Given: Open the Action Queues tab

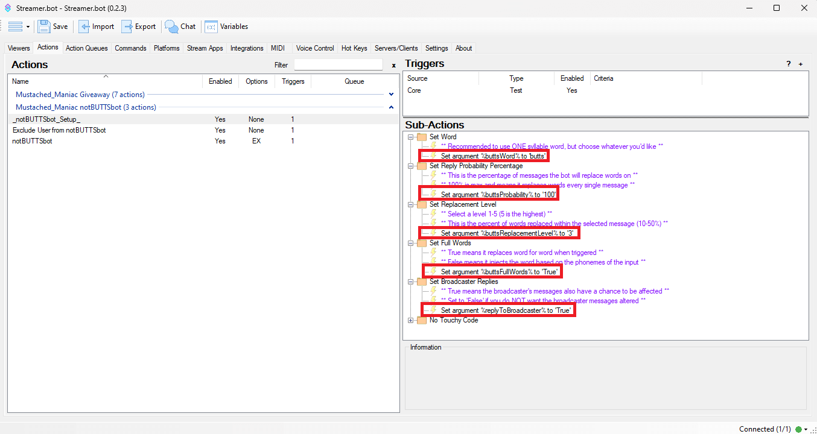Looking at the screenshot, I should [x=87, y=48].
